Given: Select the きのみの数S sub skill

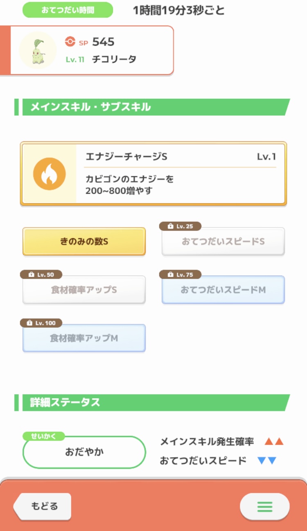Looking at the screenshot, I should [84, 241].
